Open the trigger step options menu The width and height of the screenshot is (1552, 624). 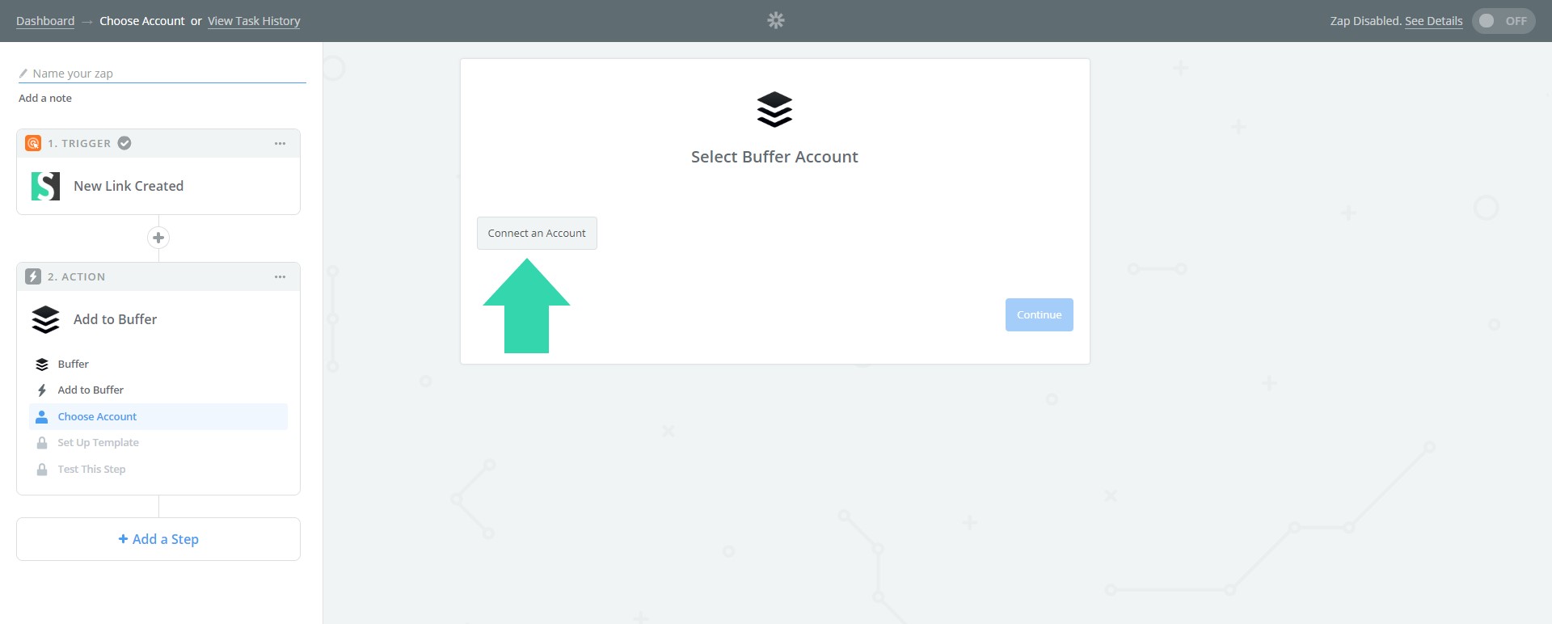(280, 143)
